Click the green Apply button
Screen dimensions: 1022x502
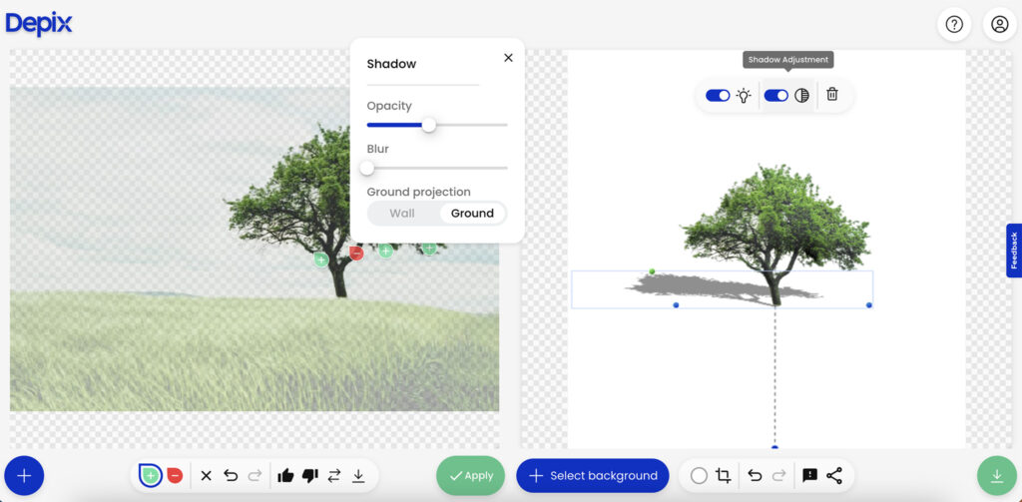coord(470,476)
